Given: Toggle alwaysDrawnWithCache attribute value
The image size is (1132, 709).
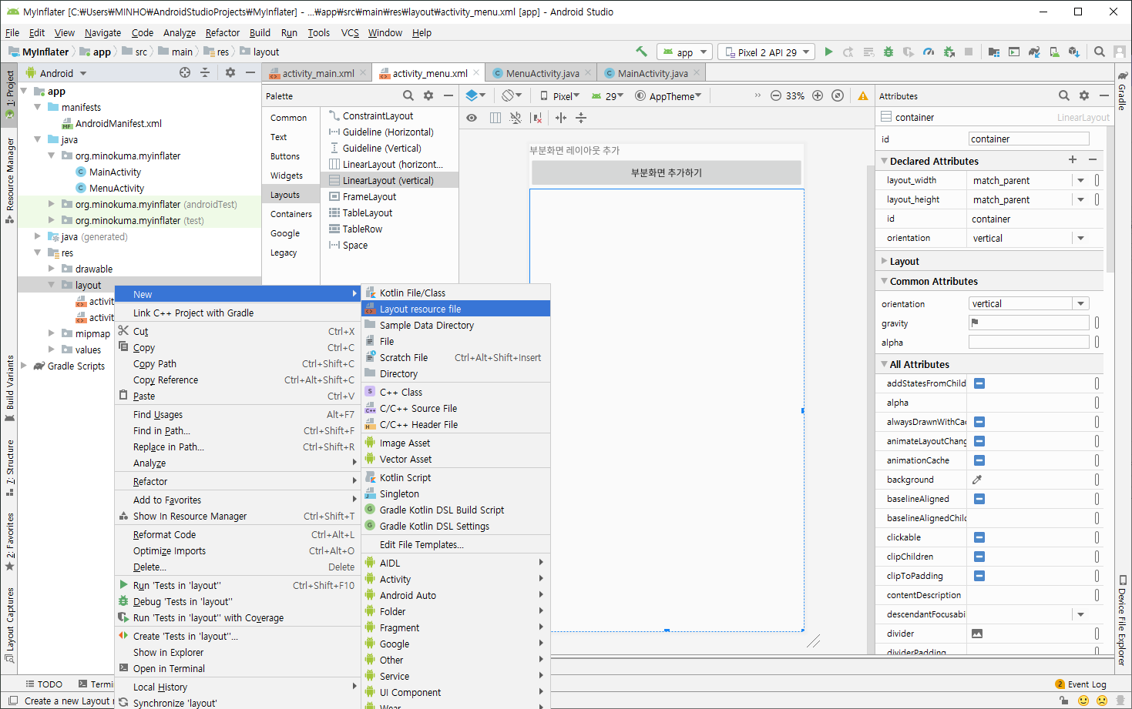Looking at the screenshot, I should (x=979, y=422).
